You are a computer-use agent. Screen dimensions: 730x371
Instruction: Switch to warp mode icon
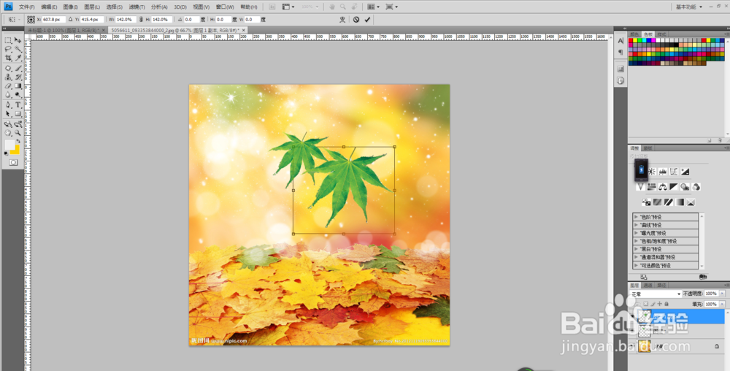(x=342, y=20)
